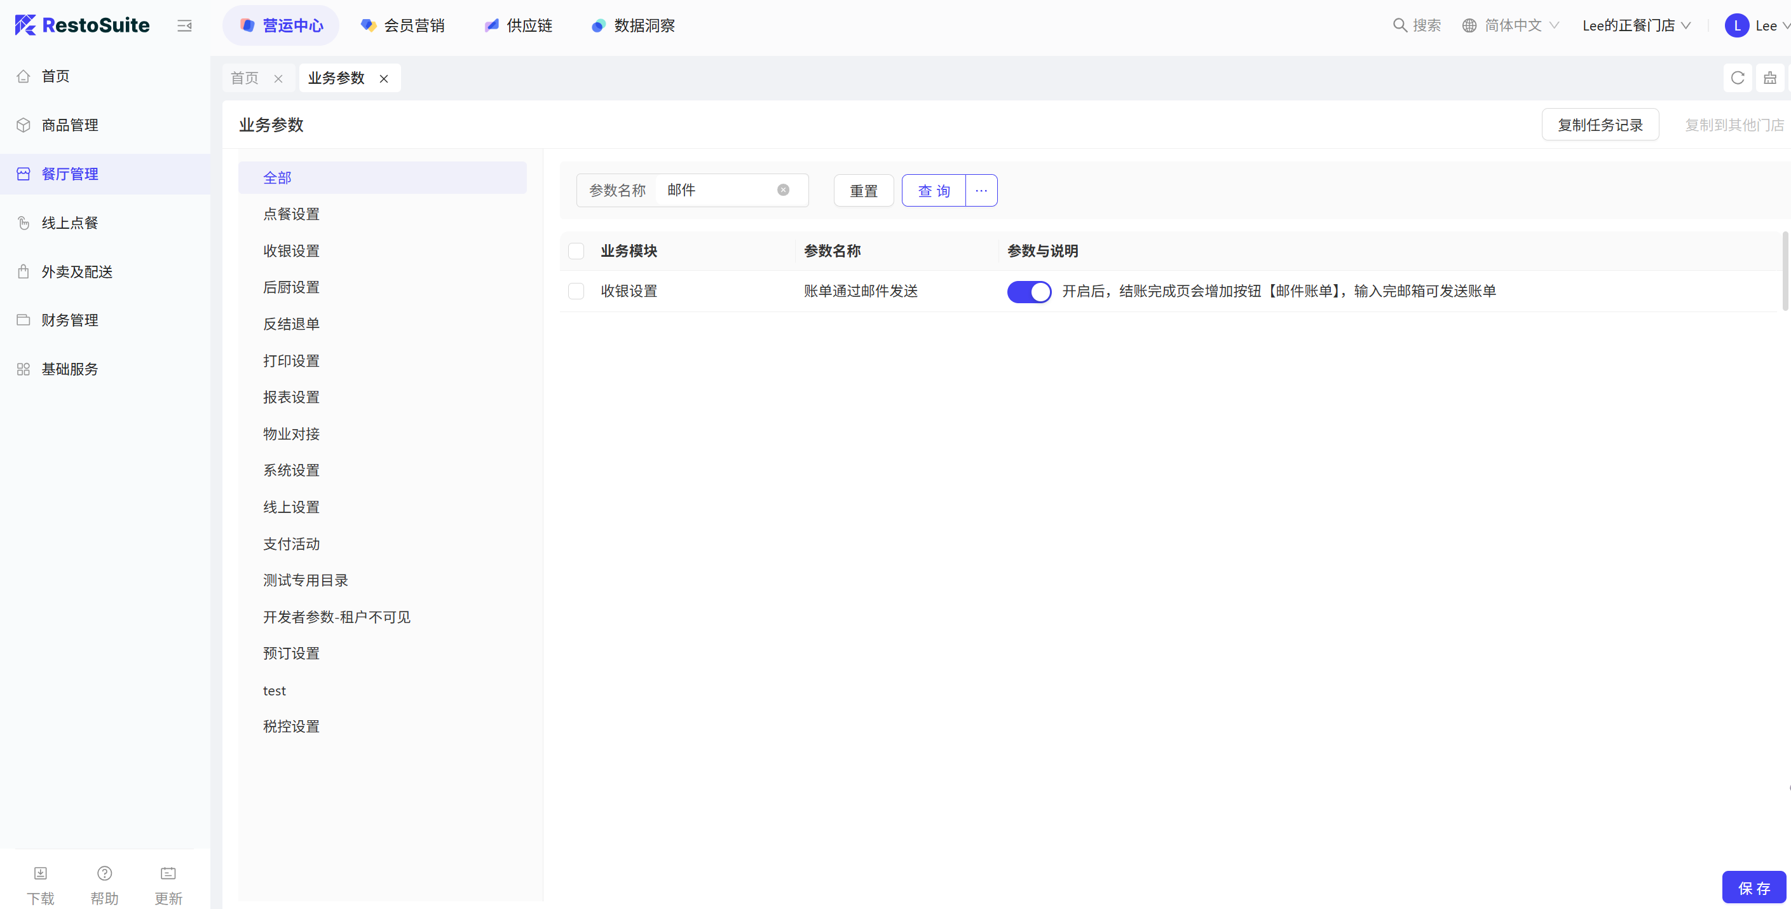
Task: Switch to the 首页 tab
Action: [245, 78]
